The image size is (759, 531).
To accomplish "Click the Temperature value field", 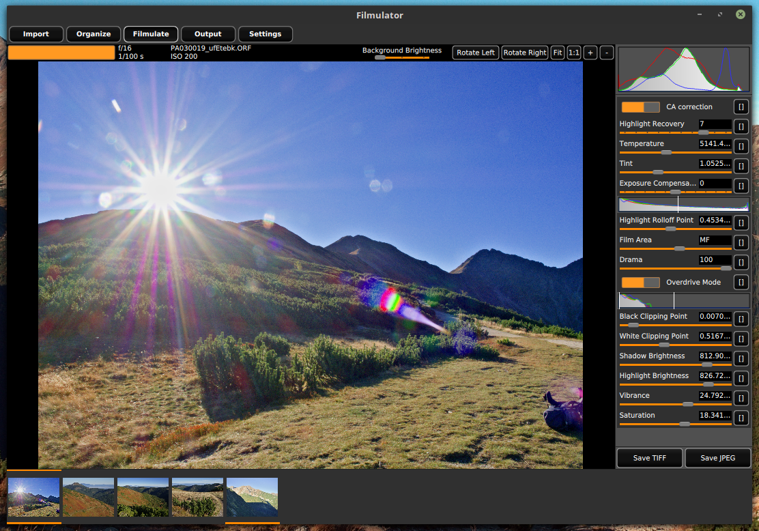I will [x=715, y=144].
